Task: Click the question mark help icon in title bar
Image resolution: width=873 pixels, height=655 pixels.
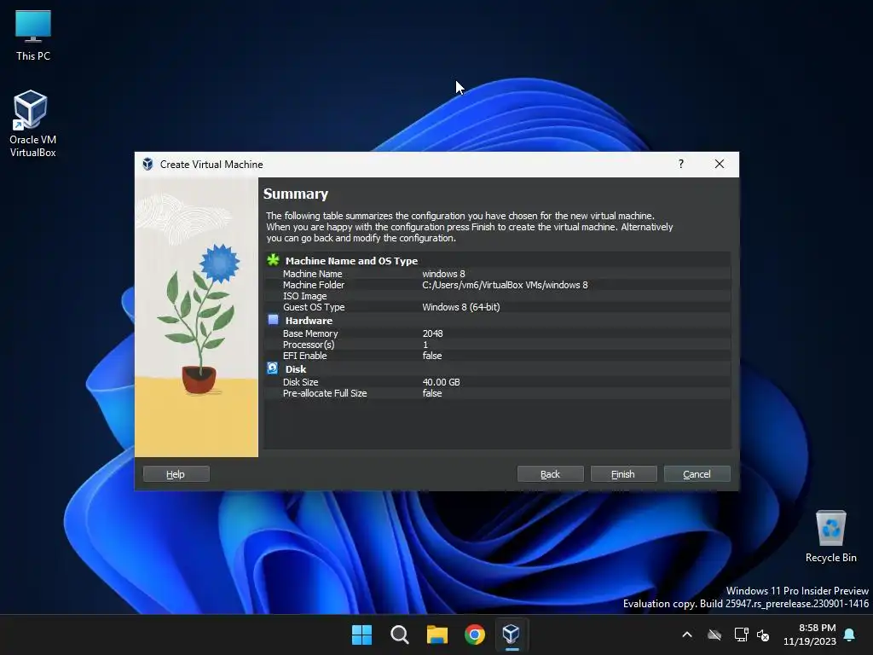Action: pos(681,164)
